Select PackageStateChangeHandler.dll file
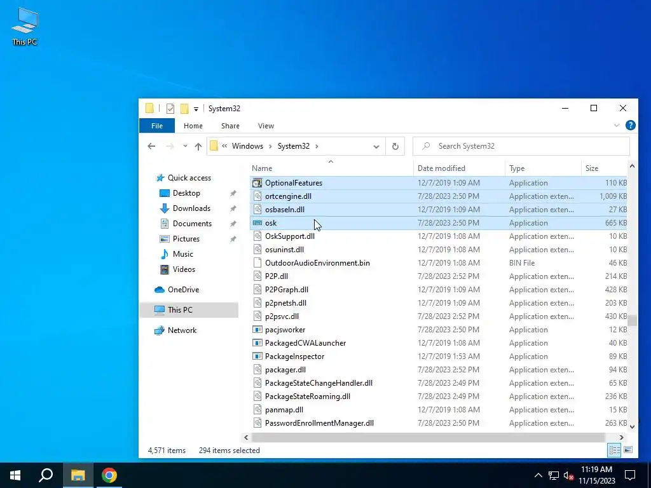This screenshot has height=488, width=651. tap(319, 383)
